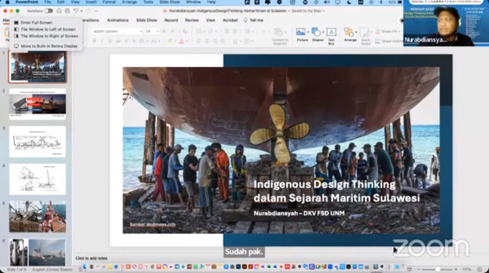
Task: Expand the Arrange dropdown arrow
Action: pos(356,32)
